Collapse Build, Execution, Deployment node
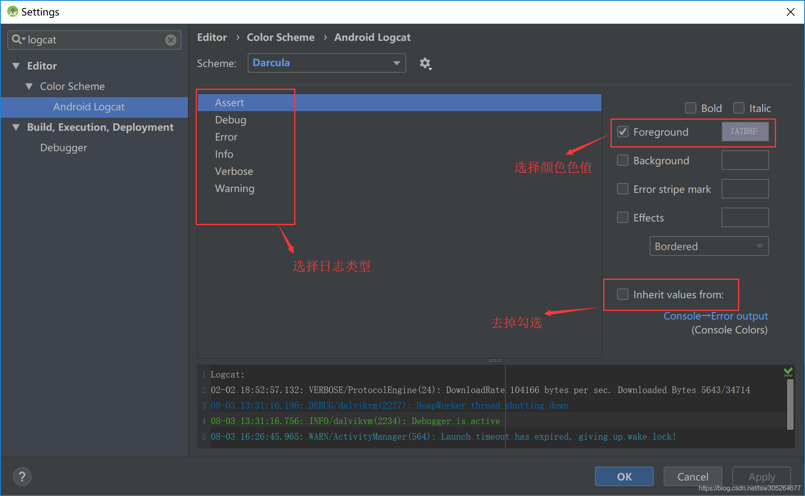Image resolution: width=805 pixels, height=496 pixels. pyautogui.click(x=16, y=127)
